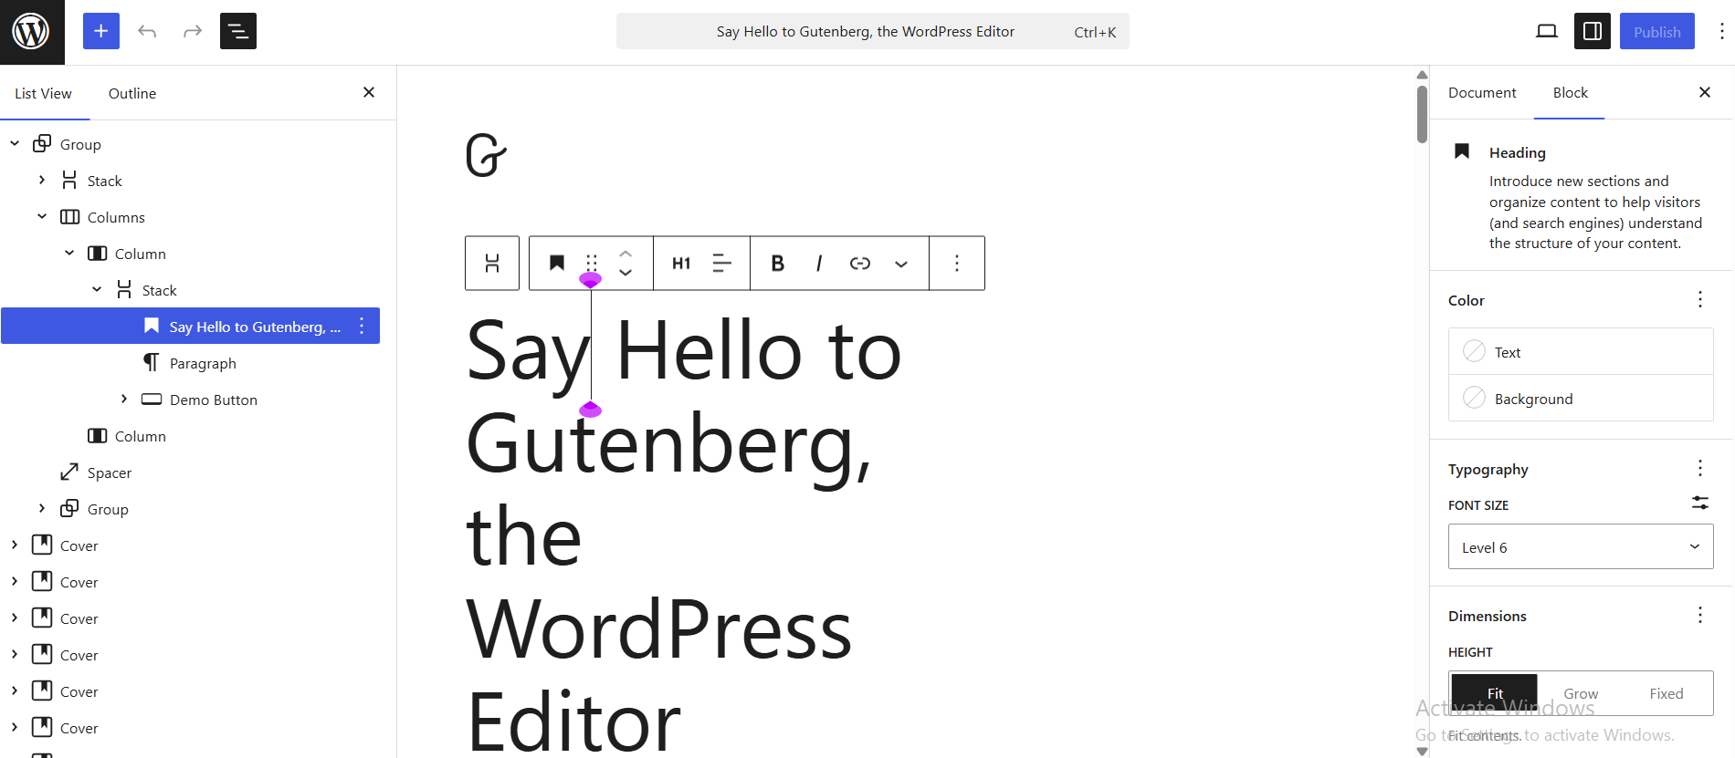This screenshot has width=1735, height=758.
Task: Open text alignment options
Action: point(722,264)
